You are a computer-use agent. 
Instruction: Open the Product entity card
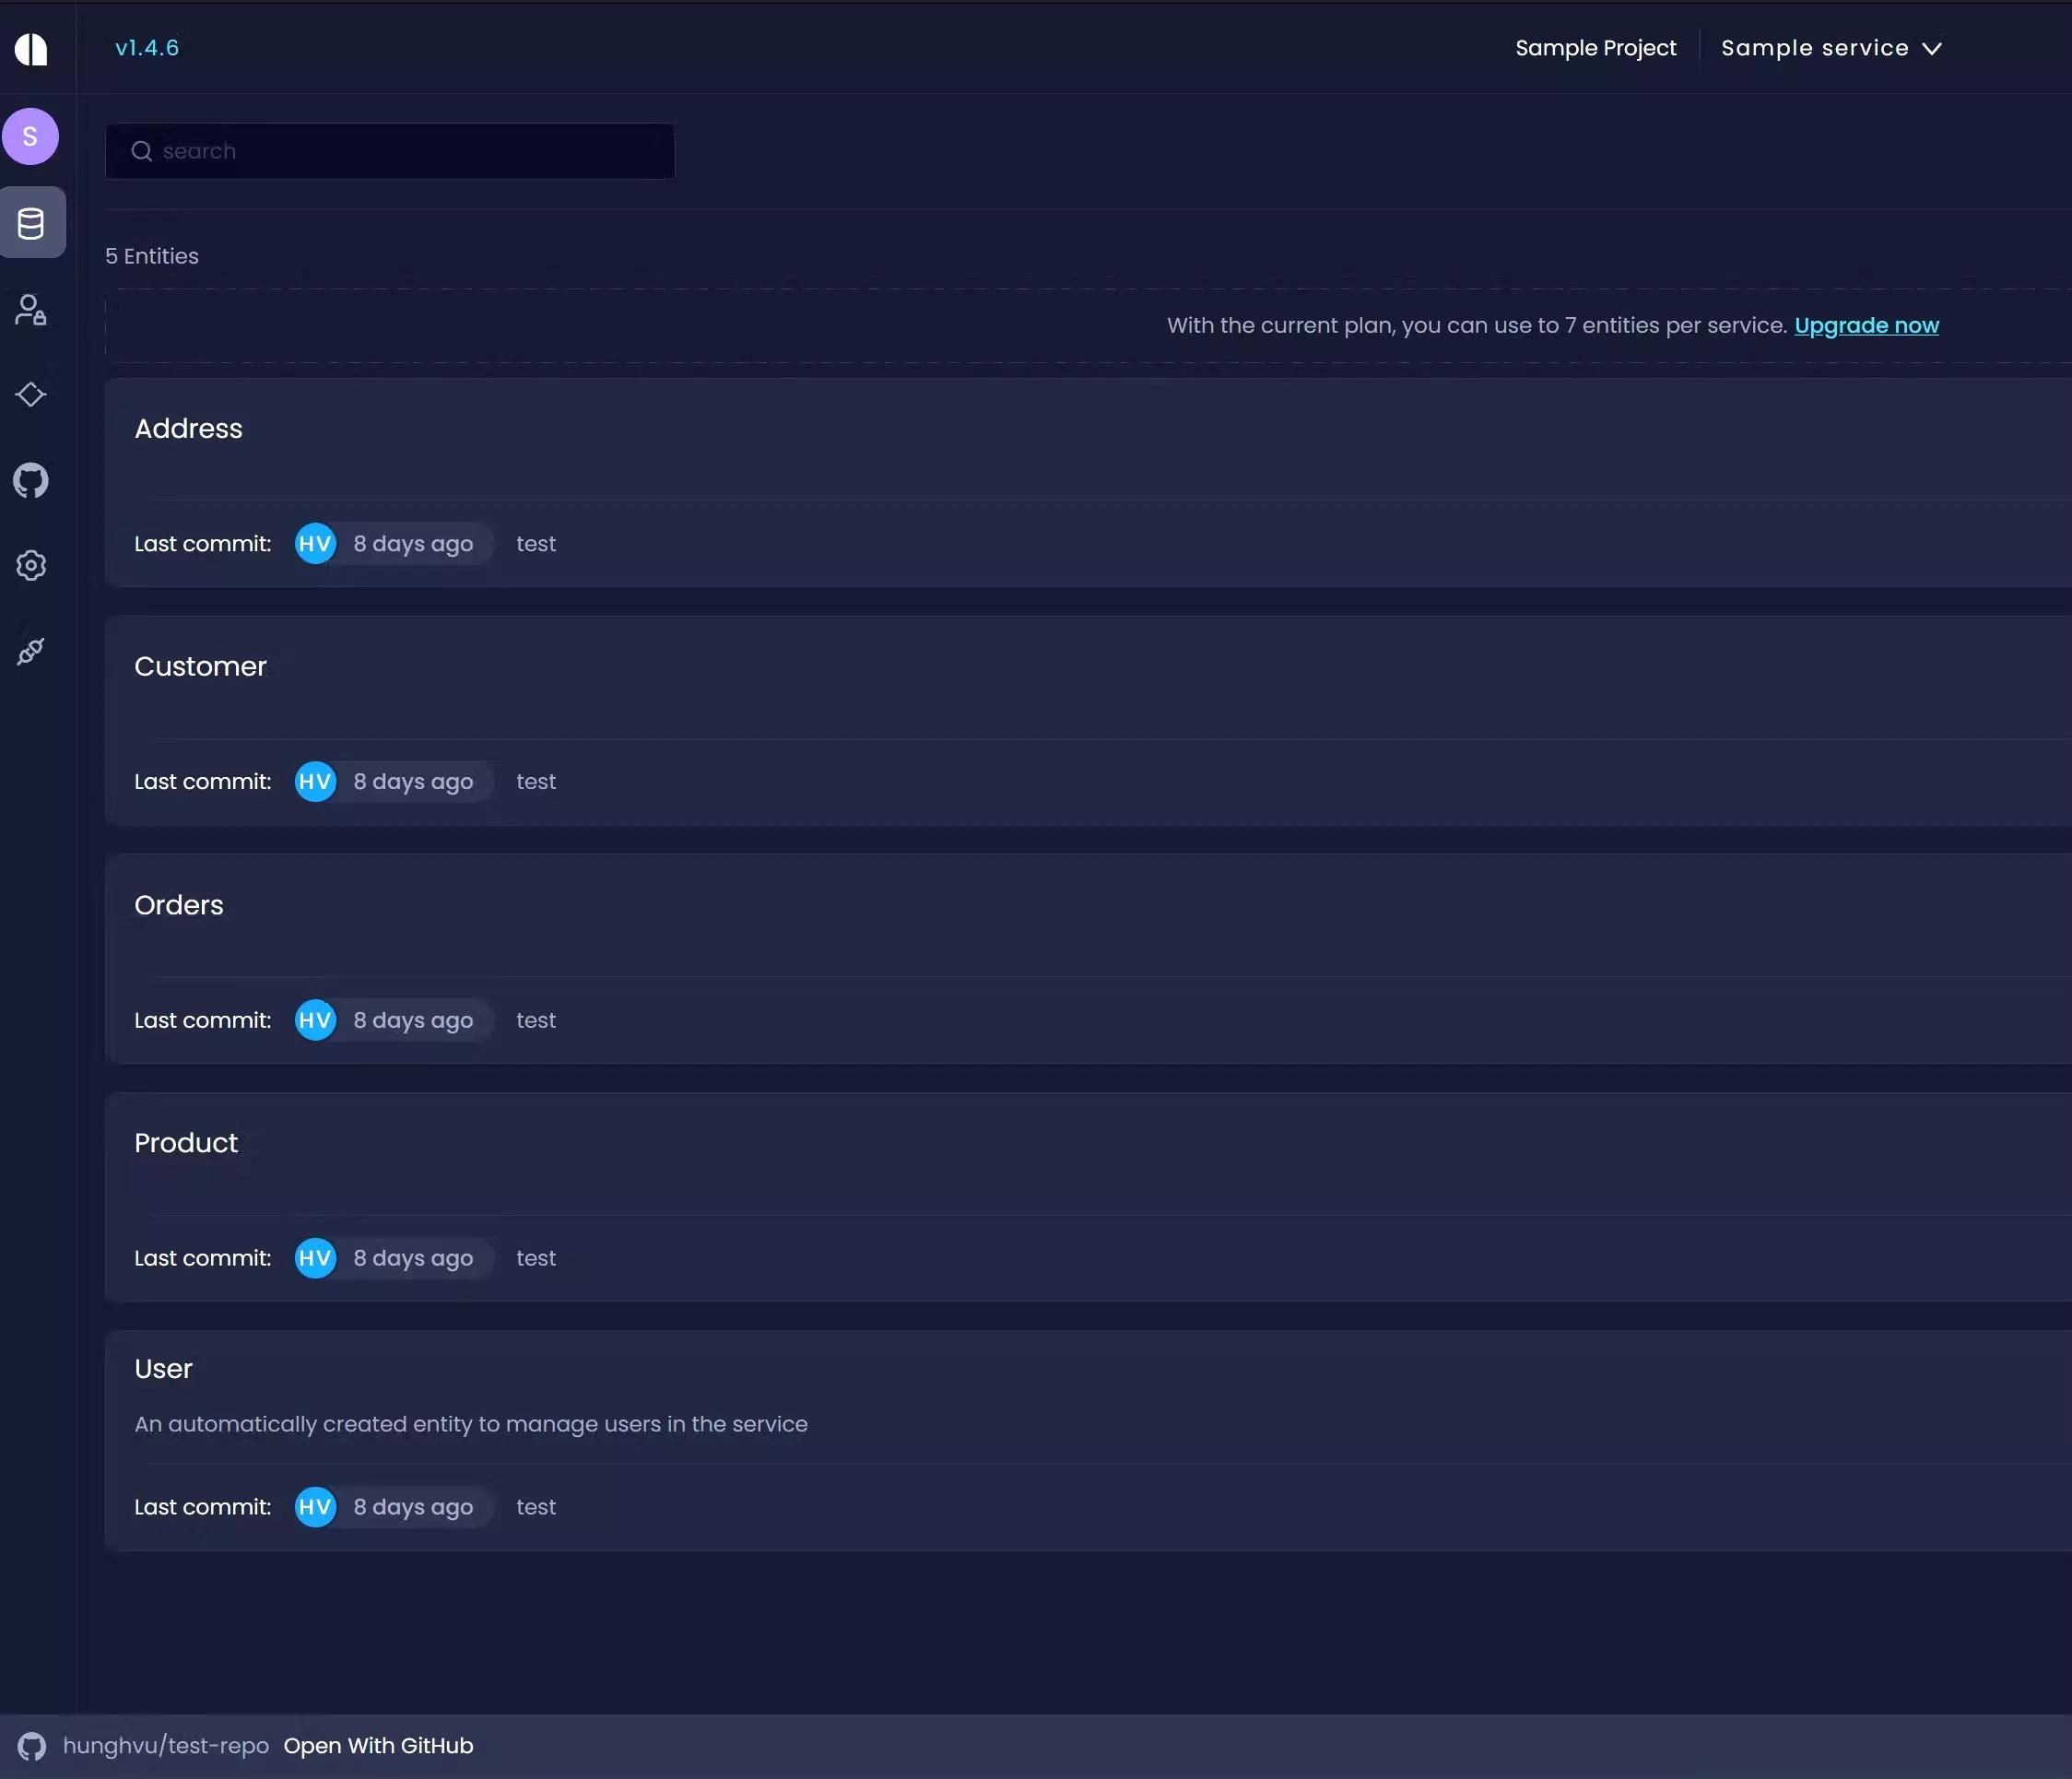click(x=186, y=1143)
